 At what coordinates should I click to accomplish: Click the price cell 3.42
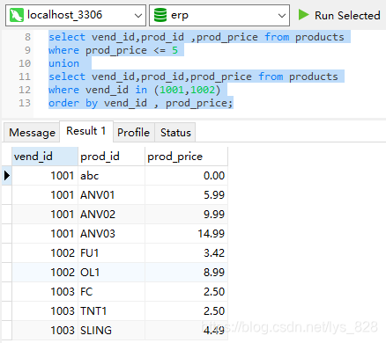point(186,253)
